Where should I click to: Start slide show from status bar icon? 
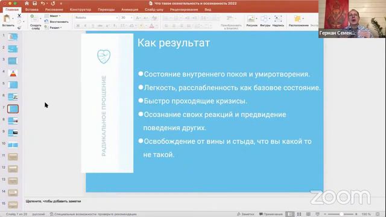pyautogui.click(x=317, y=214)
